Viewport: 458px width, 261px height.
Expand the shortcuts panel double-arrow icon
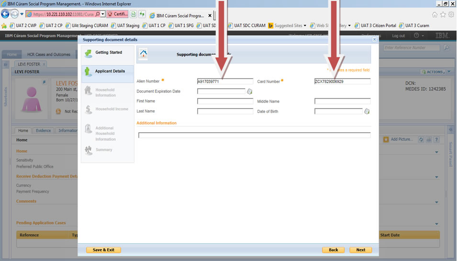coord(6,64)
